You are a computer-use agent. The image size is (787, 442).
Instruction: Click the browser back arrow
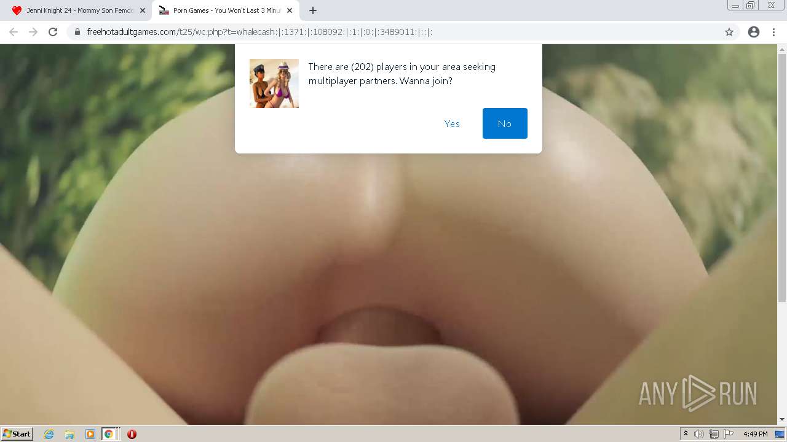pyautogui.click(x=14, y=32)
